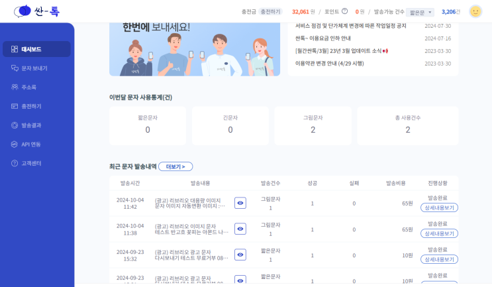Image resolution: width=492 pixels, height=287 pixels.
Task: Open notice 서비스 점검 및 단가체계 변경
Action: [x=350, y=26]
